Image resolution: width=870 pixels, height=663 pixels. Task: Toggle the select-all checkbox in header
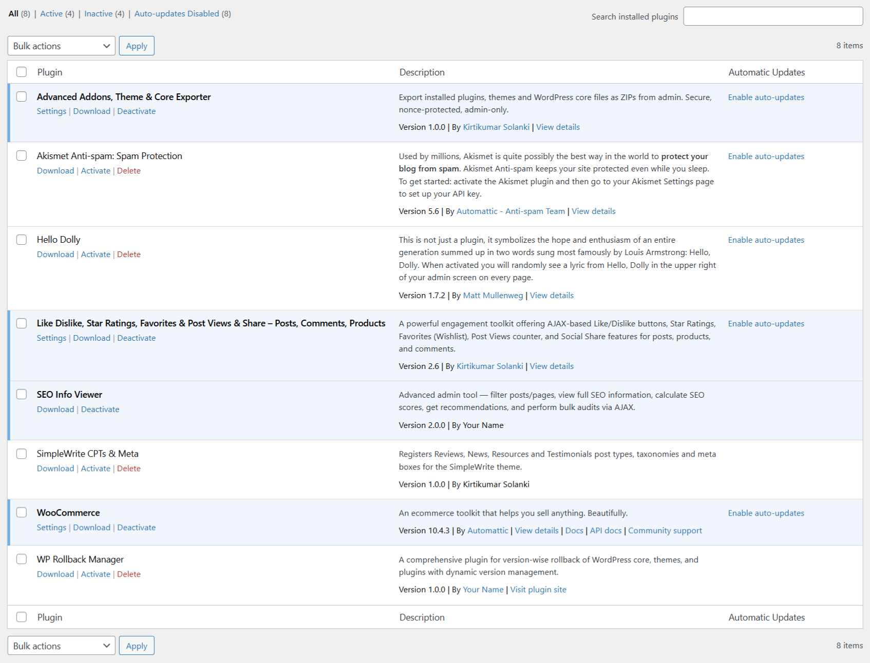[22, 72]
